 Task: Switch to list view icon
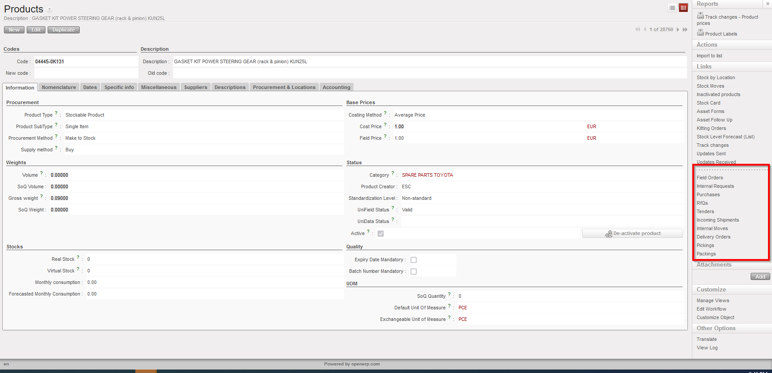point(672,8)
